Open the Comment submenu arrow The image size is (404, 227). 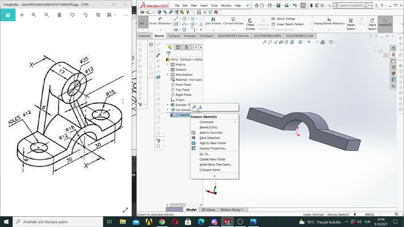pyautogui.click(x=235, y=122)
